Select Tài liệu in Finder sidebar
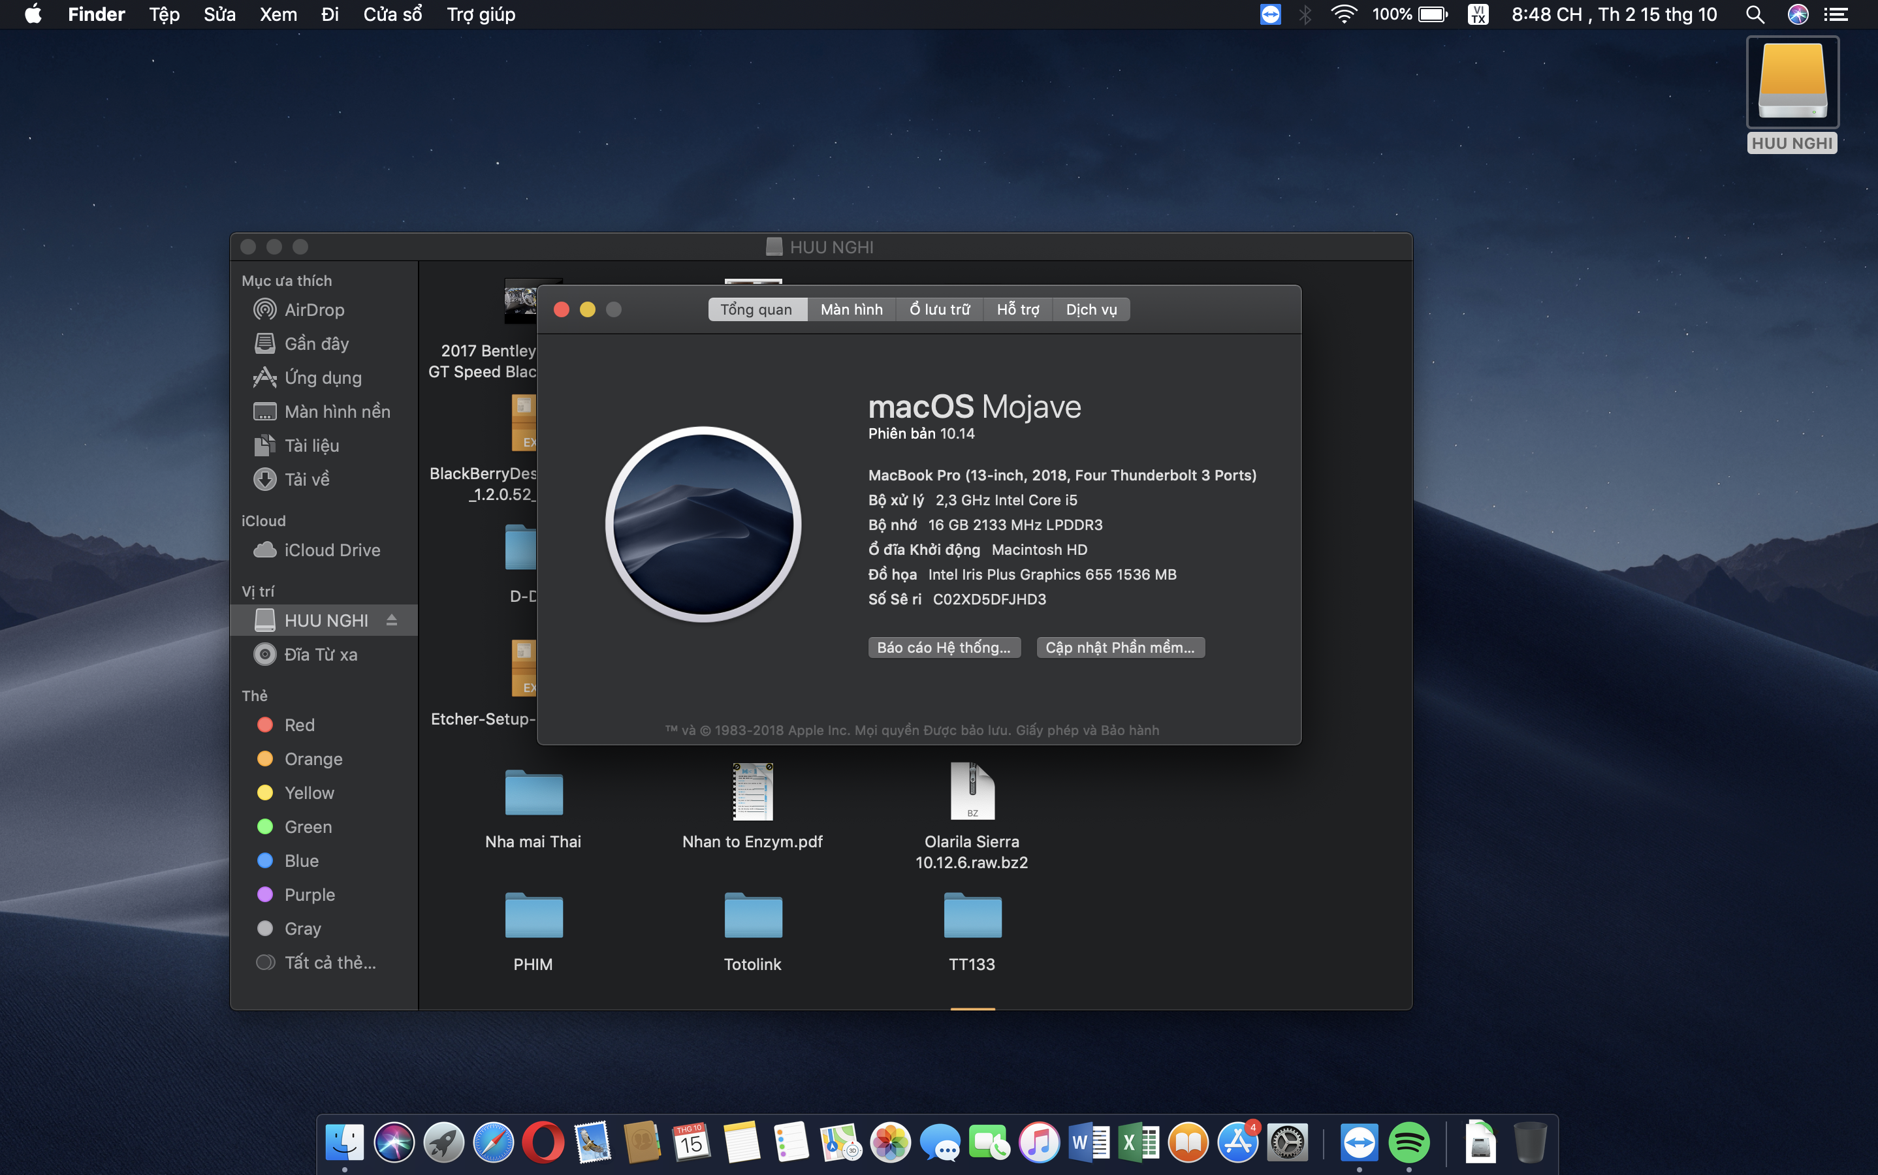 (324, 445)
